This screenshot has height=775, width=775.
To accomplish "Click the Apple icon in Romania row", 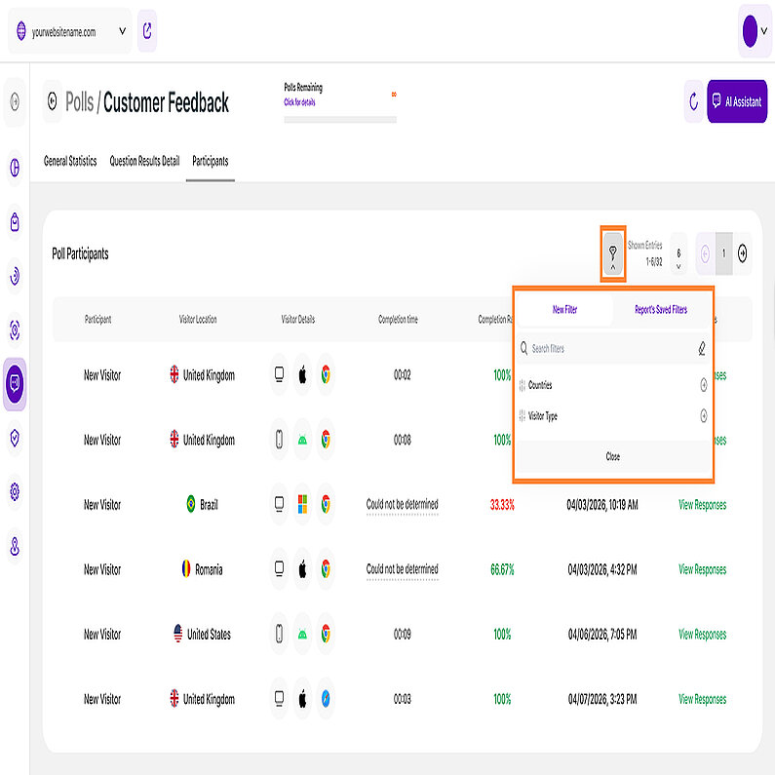I will (x=302, y=569).
